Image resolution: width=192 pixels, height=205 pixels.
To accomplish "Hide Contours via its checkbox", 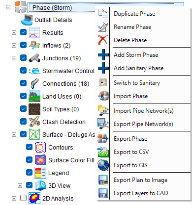I will (29, 147).
